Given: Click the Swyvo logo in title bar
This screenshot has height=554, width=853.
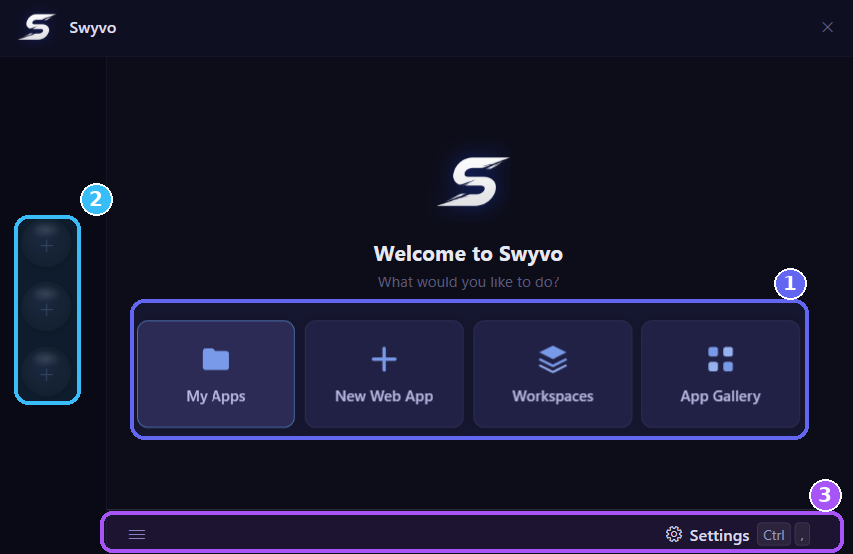Looking at the screenshot, I should (x=37, y=27).
